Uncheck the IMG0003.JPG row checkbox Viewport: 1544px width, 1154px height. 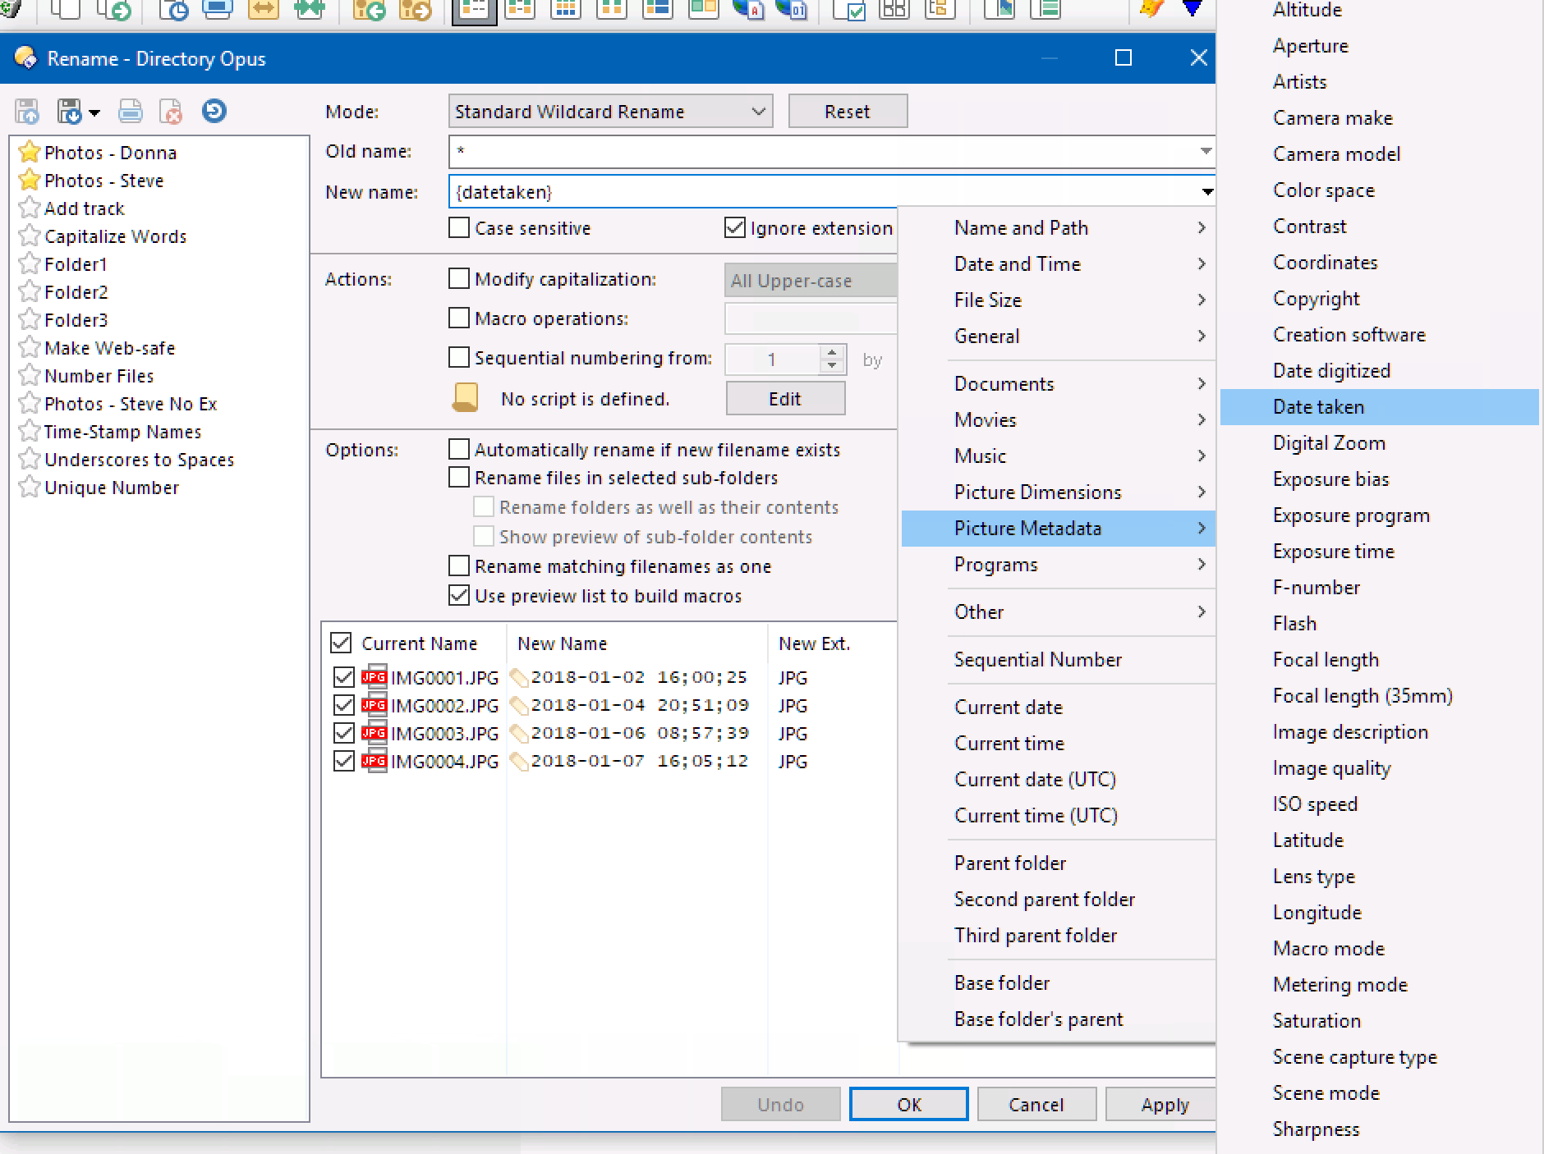pos(344,733)
